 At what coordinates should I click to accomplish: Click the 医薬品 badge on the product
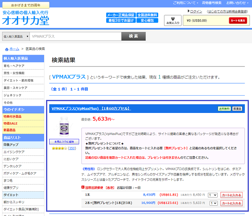pyautogui.click(x=237, y=109)
